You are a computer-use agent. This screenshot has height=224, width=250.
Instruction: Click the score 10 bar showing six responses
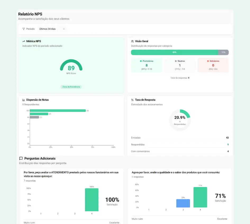click(58, 111)
